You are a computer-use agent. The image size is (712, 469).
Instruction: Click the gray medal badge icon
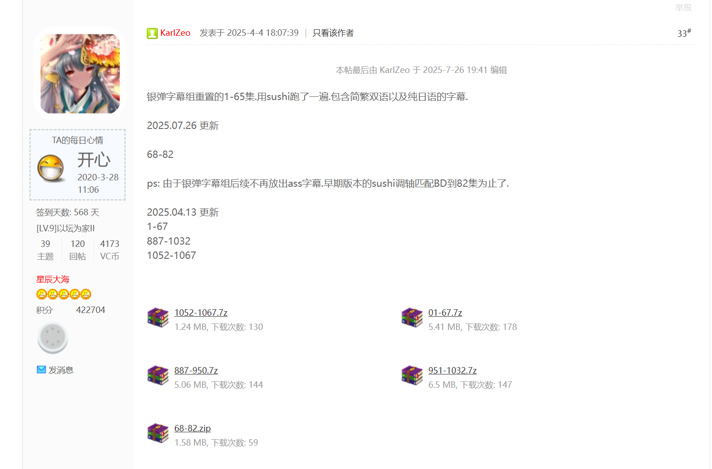point(53,338)
